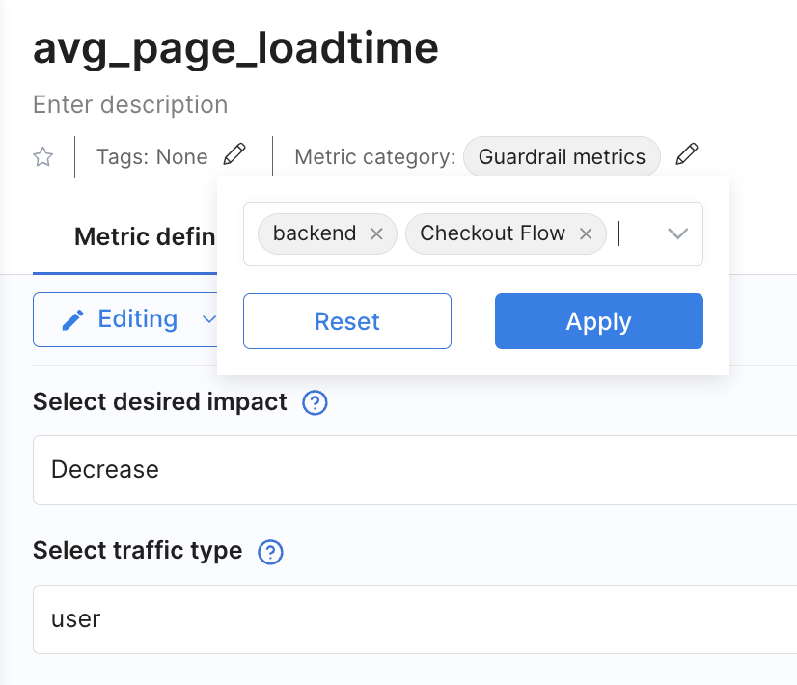The width and height of the screenshot is (797, 685).
Task: Click the Enter description field
Action: (130, 104)
